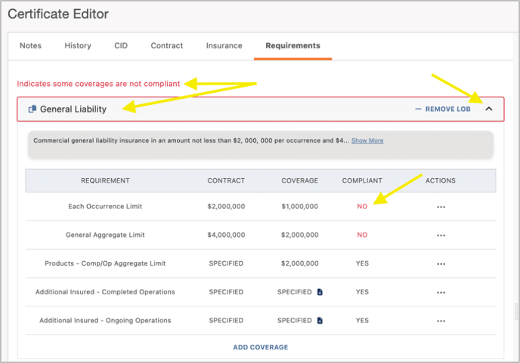Image resolution: width=520 pixels, height=363 pixels.
Task: Click the $2,000,000 contract value for Each Occurrence
Action: pos(226,206)
